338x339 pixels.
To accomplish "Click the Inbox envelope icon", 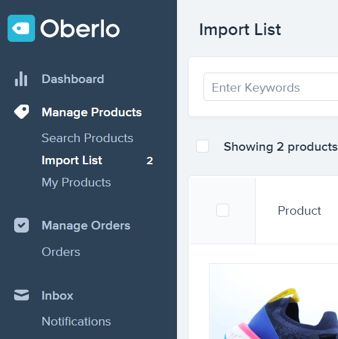I will [22, 295].
